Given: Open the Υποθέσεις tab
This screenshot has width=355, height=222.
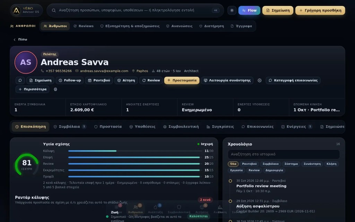Looking at the screenshot, I should [142, 127].
